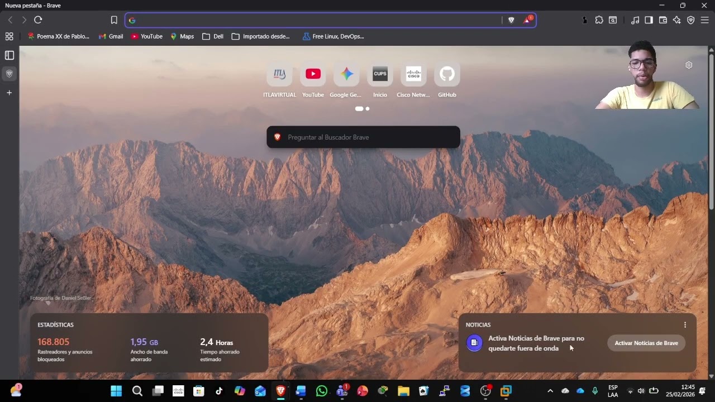Open TikTok from the taskbar
The height and width of the screenshot is (402, 715).
219,391
